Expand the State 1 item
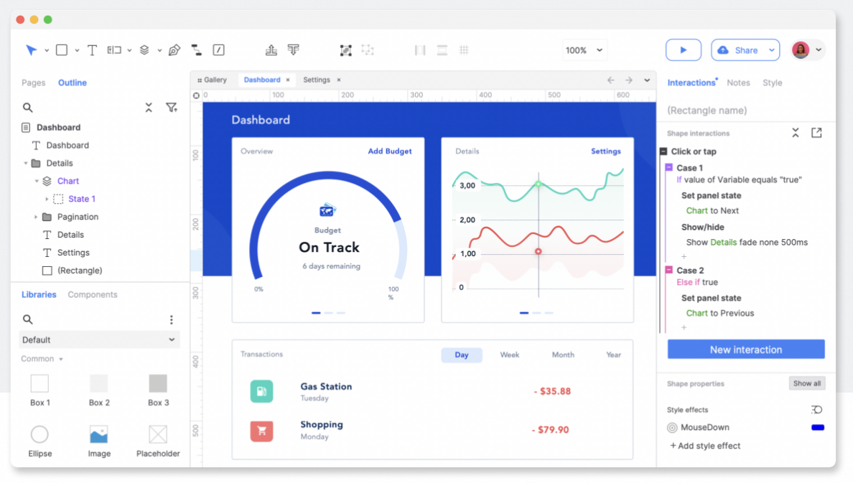Screen dimensions: 853x483 [x=47, y=199]
